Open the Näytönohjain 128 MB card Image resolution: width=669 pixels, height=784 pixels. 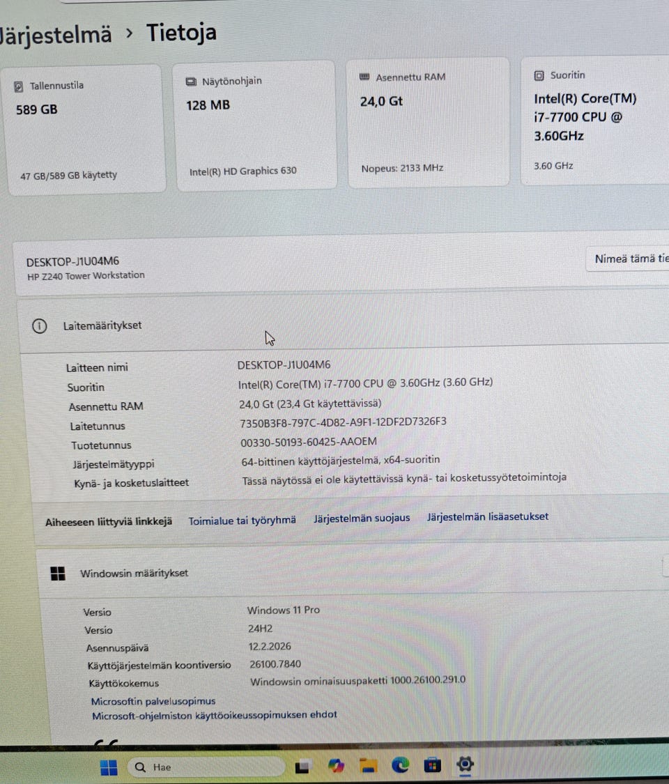[x=255, y=125]
